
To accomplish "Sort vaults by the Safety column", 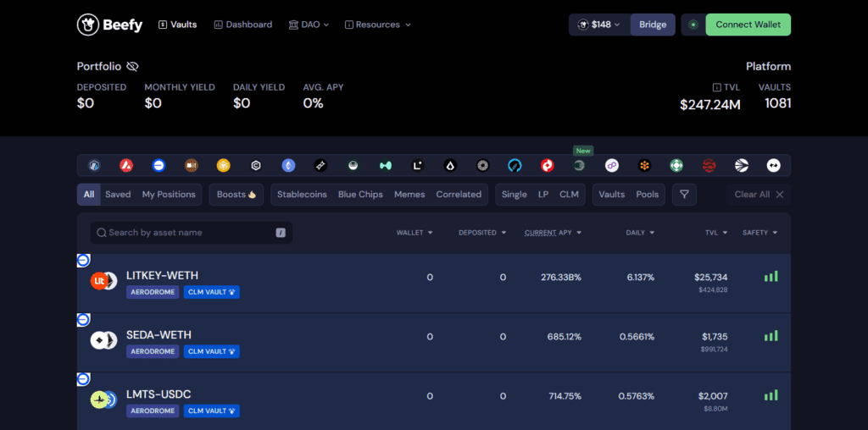I will 760,233.
